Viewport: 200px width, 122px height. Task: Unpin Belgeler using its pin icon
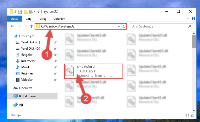[55, 55]
